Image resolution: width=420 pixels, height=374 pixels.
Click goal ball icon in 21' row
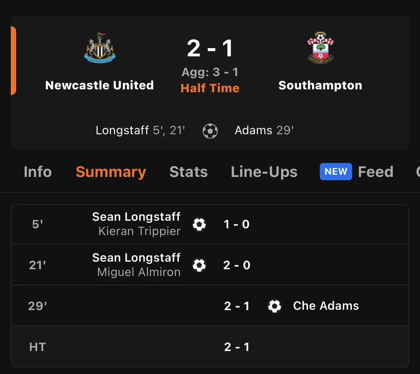(x=199, y=265)
